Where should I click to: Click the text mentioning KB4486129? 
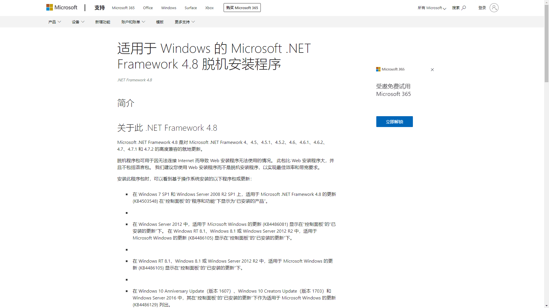tap(234, 298)
